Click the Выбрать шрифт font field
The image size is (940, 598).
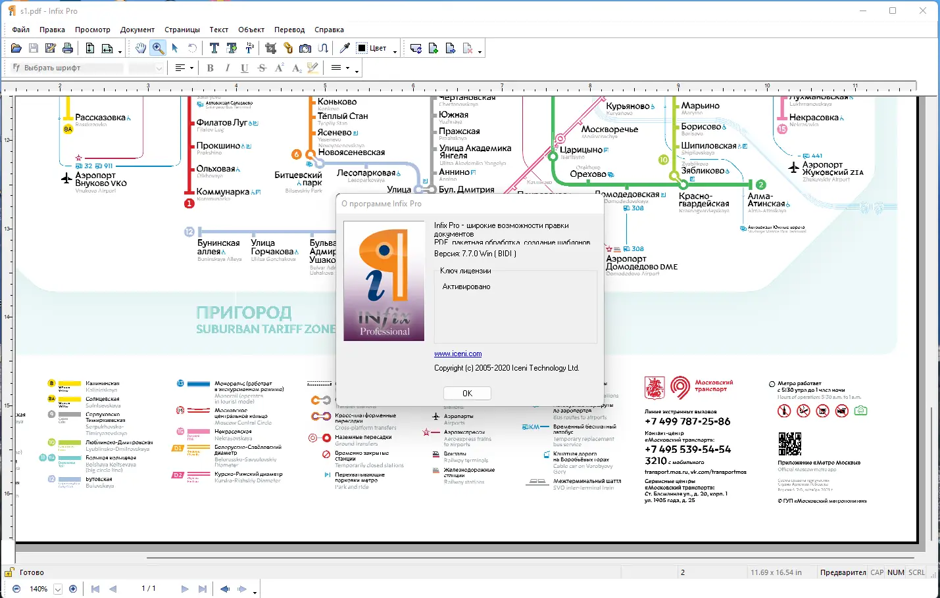click(67, 68)
